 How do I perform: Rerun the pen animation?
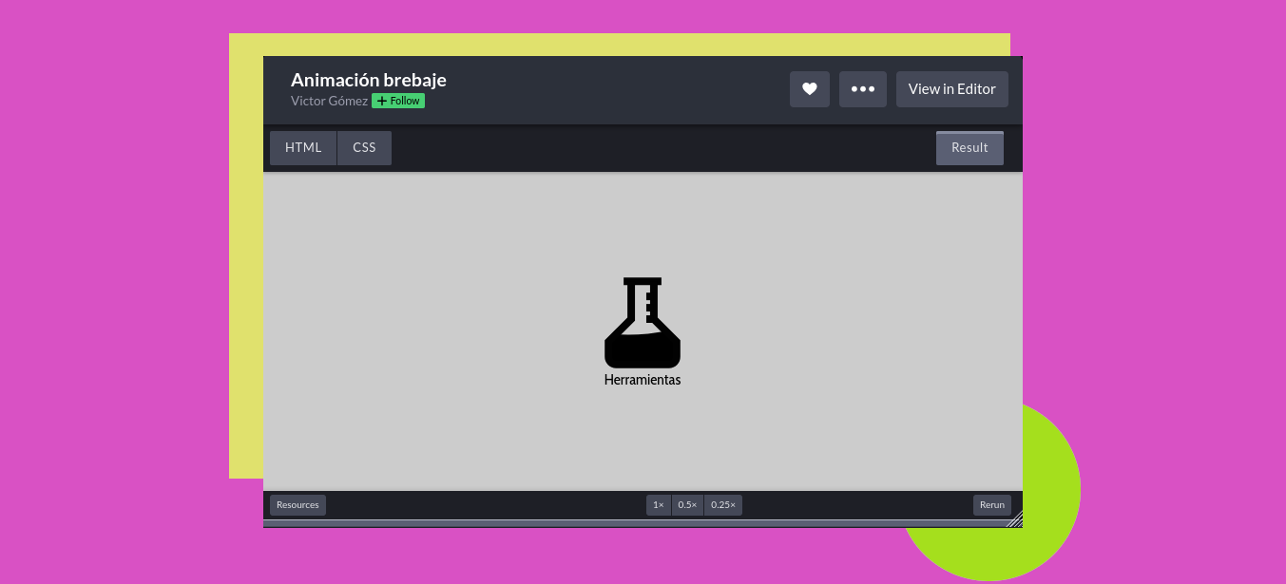[x=991, y=505]
